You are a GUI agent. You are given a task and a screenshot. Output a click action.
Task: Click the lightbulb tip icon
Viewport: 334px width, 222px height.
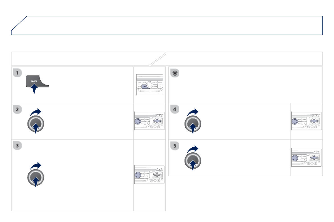(175, 73)
